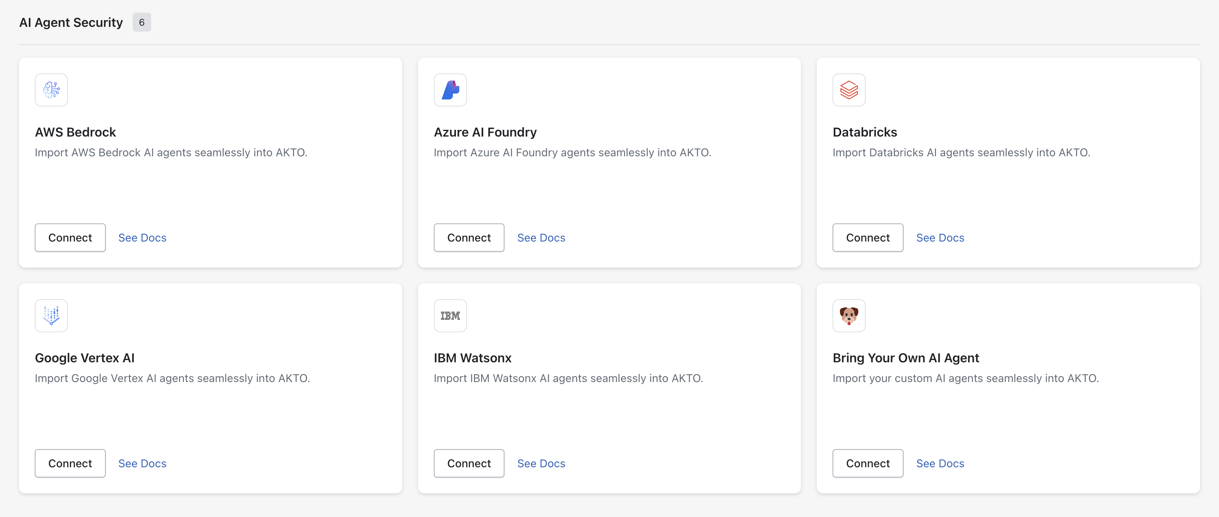View IBM Watsonx See Docs link
Image resolution: width=1219 pixels, height=517 pixels.
click(541, 463)
